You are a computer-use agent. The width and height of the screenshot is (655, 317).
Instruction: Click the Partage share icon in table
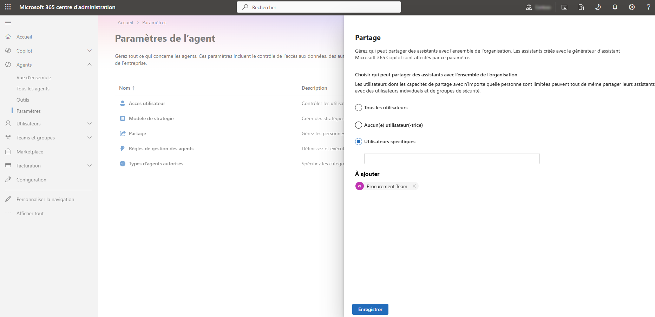pos(123,133)
